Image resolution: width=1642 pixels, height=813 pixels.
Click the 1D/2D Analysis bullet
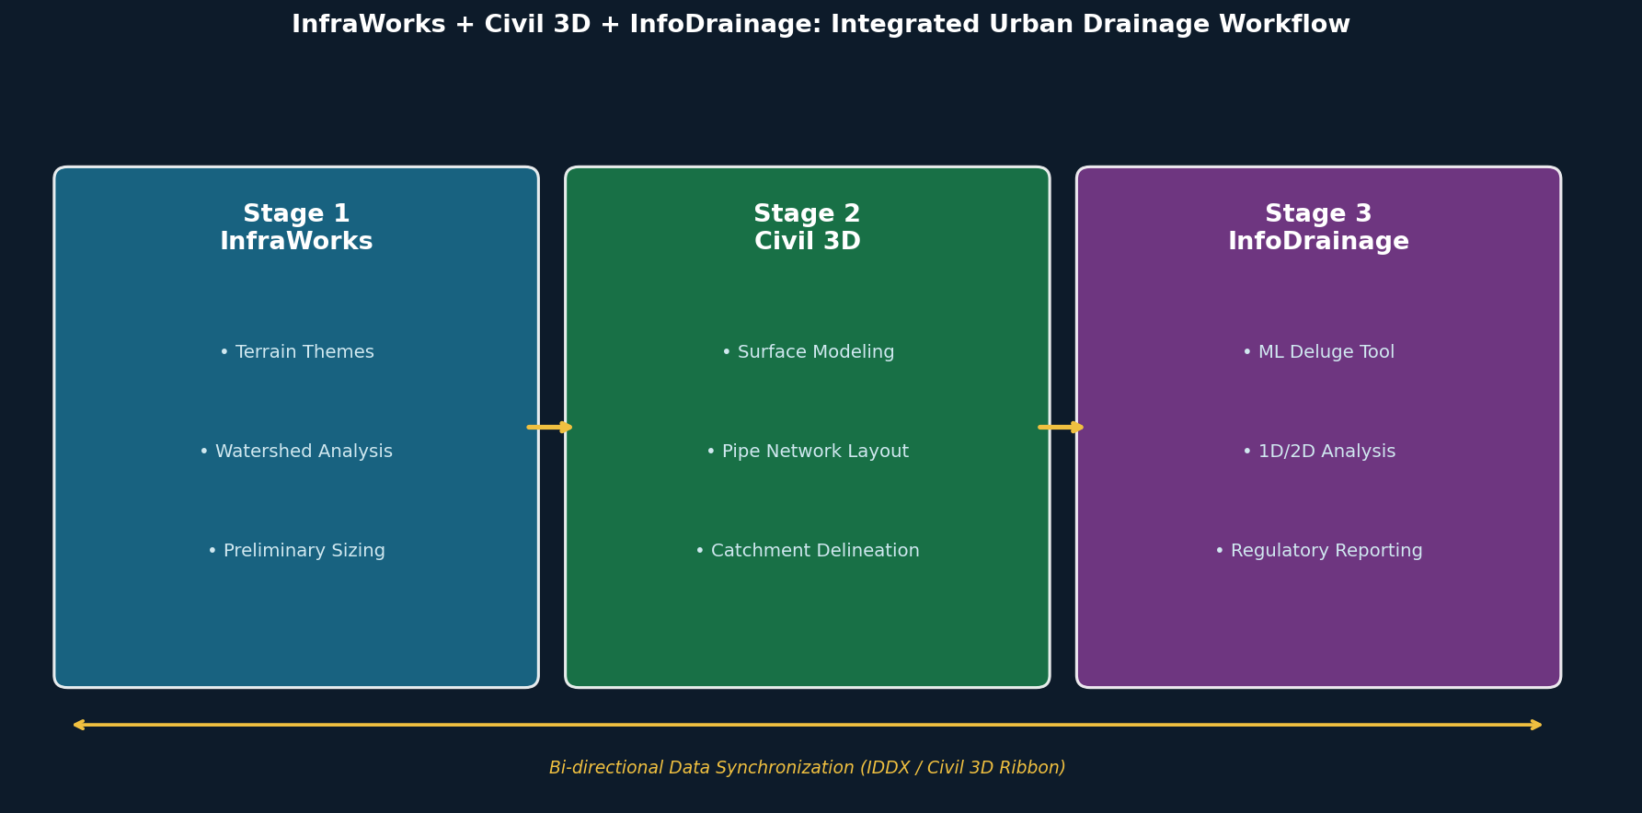coord(1318,452)
